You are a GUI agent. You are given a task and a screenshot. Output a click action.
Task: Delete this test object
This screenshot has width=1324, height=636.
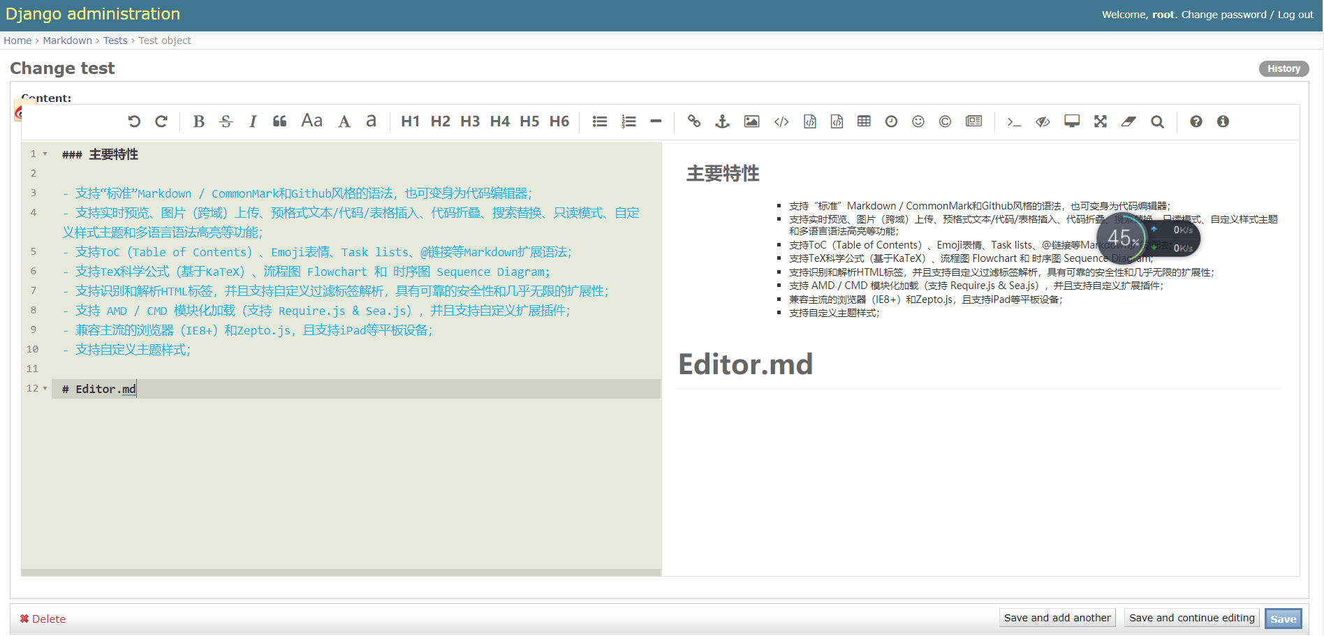pyautogui.click(x=43, y=619)
